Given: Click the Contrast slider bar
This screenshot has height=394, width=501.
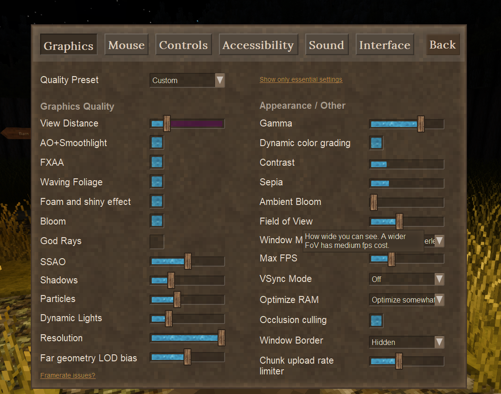Looking at the screenshot, I should pyautogui.click(x=407, y=164).
